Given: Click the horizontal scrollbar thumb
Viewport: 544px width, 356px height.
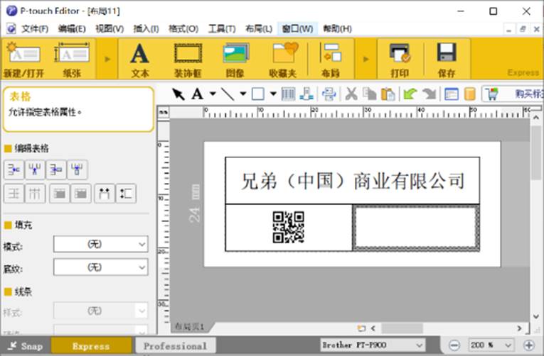Looking at the screenshot, I should point(402,328).
